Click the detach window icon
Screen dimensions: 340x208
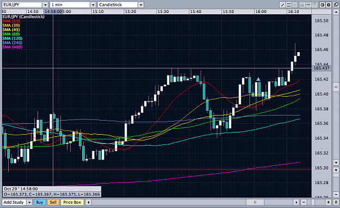pos(336,5)
